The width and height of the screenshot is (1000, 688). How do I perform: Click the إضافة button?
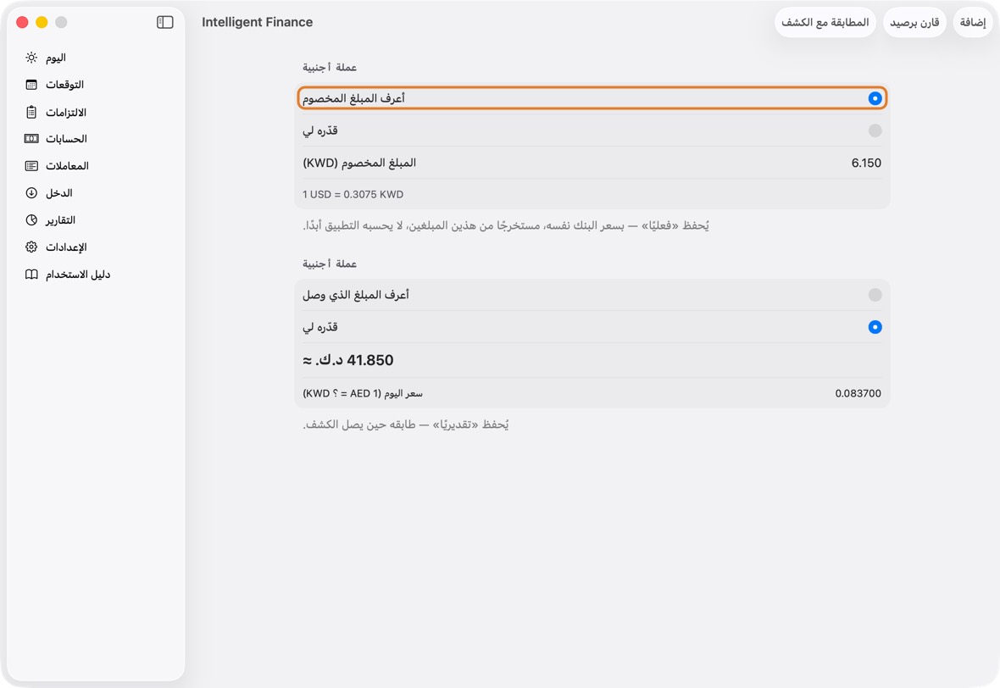click(973, 22)
